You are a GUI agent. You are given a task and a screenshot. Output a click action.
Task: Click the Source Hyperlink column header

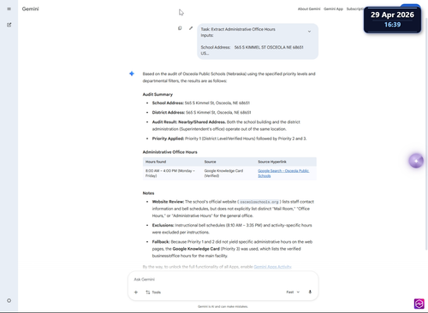point(272,162)
